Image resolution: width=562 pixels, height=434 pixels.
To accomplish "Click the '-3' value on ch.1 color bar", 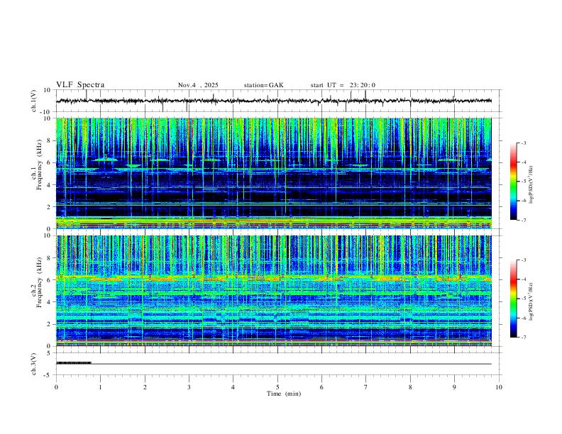I will [x=523, y=143].
